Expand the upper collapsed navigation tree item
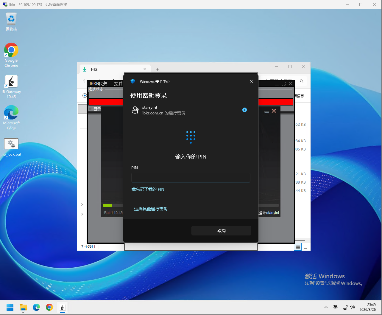Viewport: 382px width, 315px height. [82, 204]
